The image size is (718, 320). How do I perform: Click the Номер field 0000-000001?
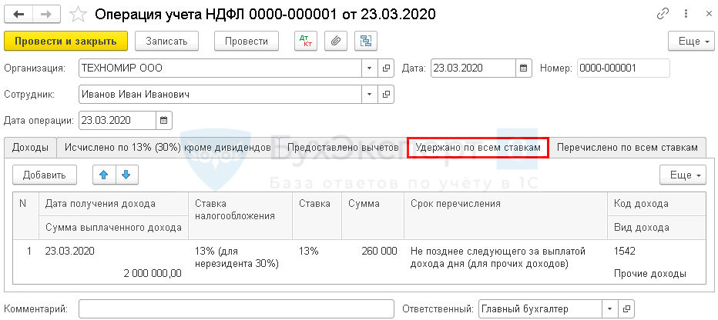pos(624,68)
